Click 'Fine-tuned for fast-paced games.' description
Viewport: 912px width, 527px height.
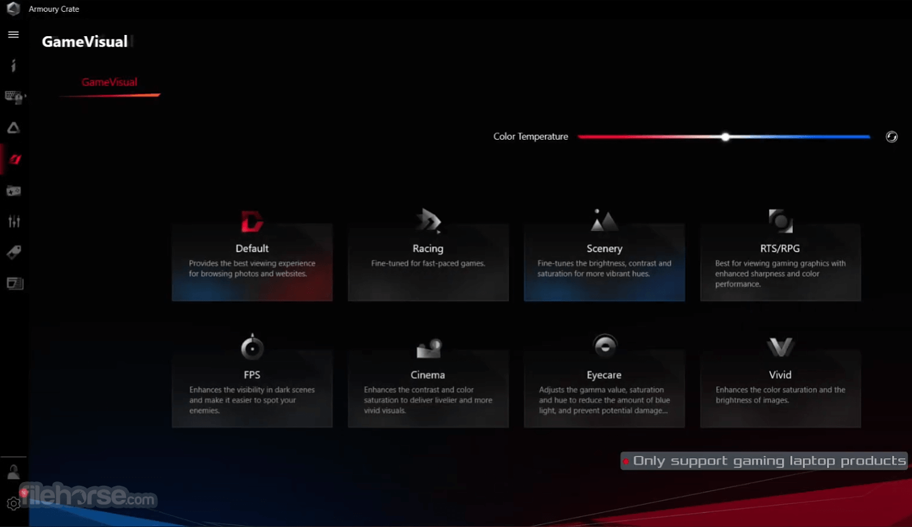[x=428, y=263]
